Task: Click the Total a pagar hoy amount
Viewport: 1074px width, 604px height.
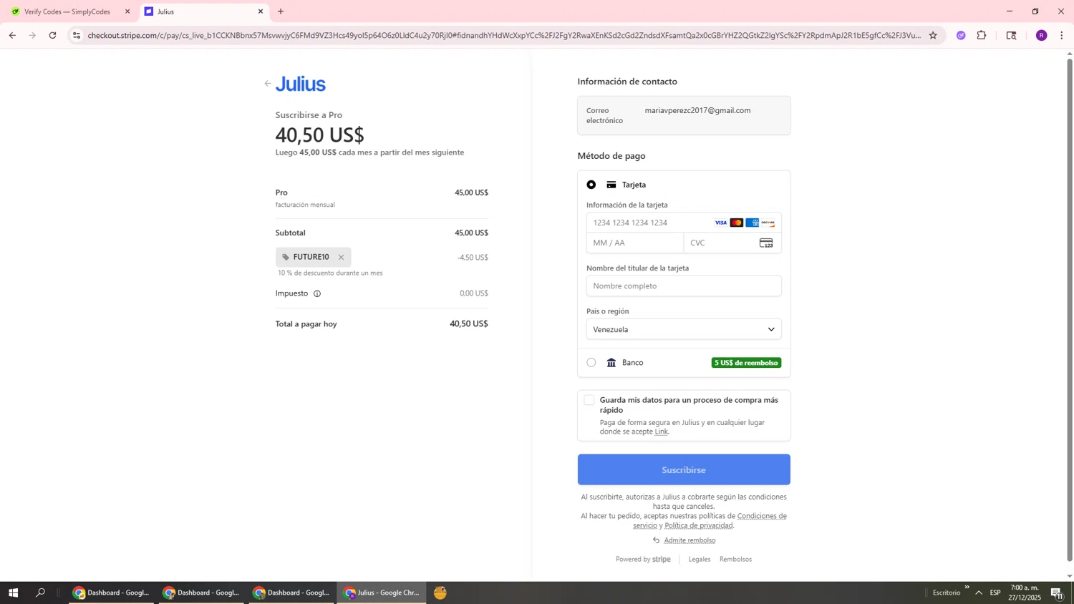Action: [469, 324]
